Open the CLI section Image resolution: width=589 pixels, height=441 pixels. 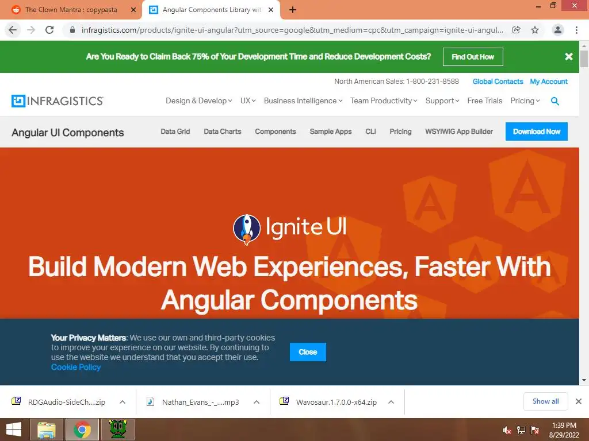click(x=370, y=131)
